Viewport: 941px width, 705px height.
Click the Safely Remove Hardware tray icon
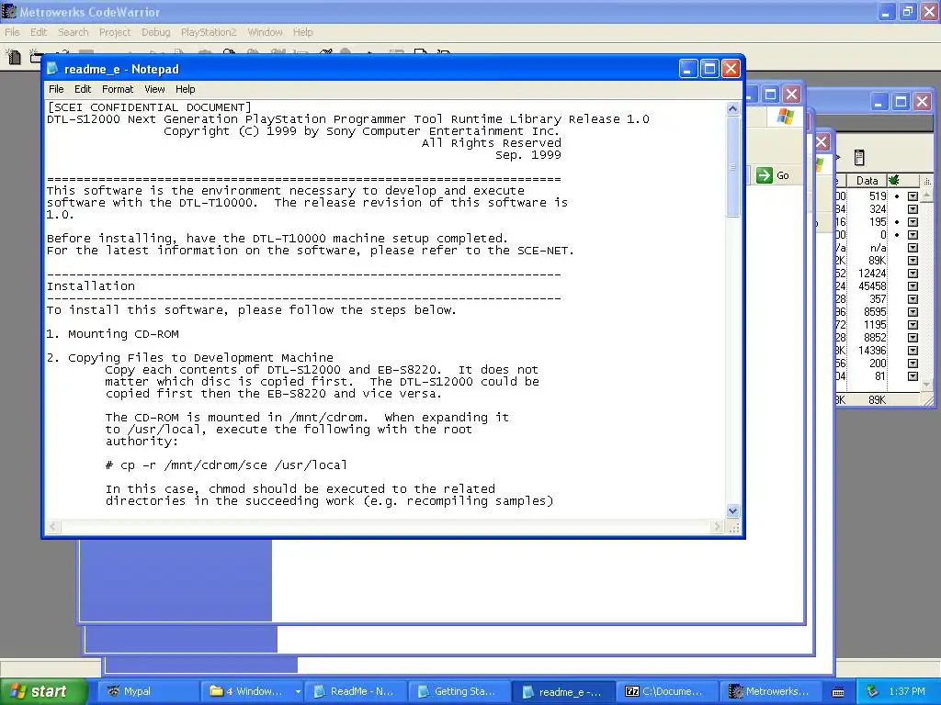tap(873, 691)
